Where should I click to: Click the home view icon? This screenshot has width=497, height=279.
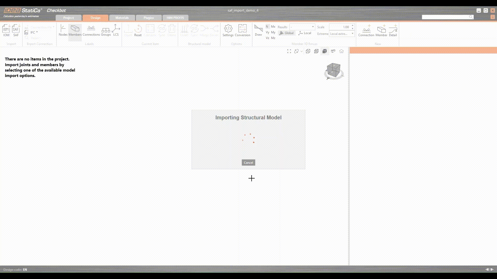341,51
